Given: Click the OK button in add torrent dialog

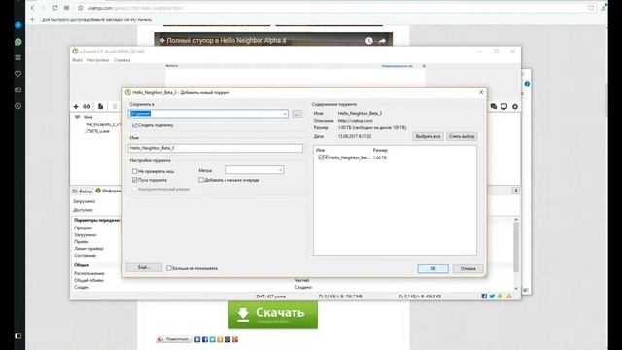Looking at the screenshot, I should tap(432, 268).
